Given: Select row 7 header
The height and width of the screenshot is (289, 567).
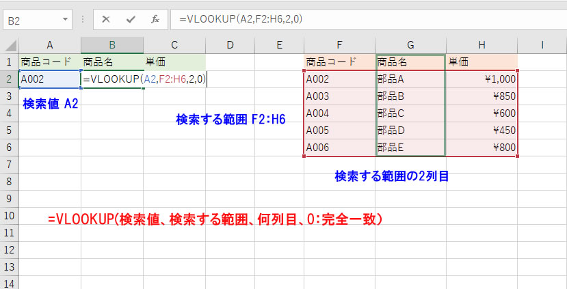Looking at the screenshot, I should coord(10,165).
